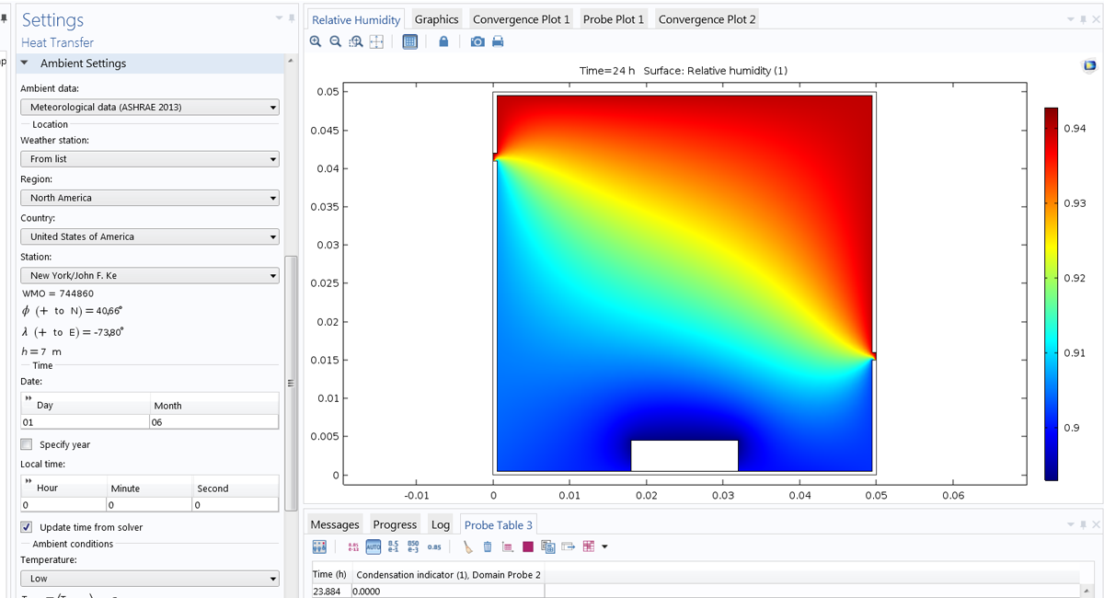Toggle the grid display button
The width and height of the screenshot is (1104, 598).
(x=410, y=41)
